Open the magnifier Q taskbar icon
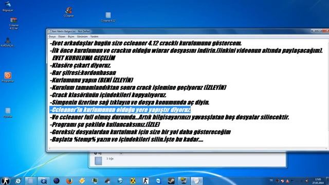The image size is (329, 185). click(44, 181)
